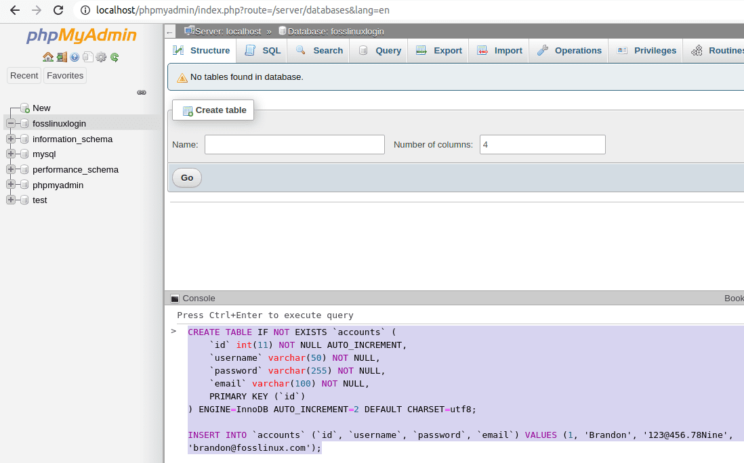Click Bookmarks button in console bar
The width and height of the screenshot is (744, 463).
[x=734, y=299]
